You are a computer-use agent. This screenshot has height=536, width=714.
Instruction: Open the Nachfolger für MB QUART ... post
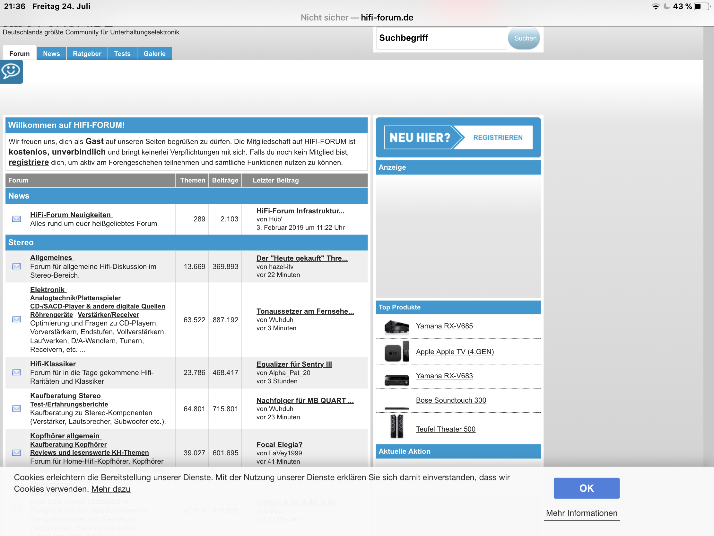pyautogui.click(x=305, y=400)
